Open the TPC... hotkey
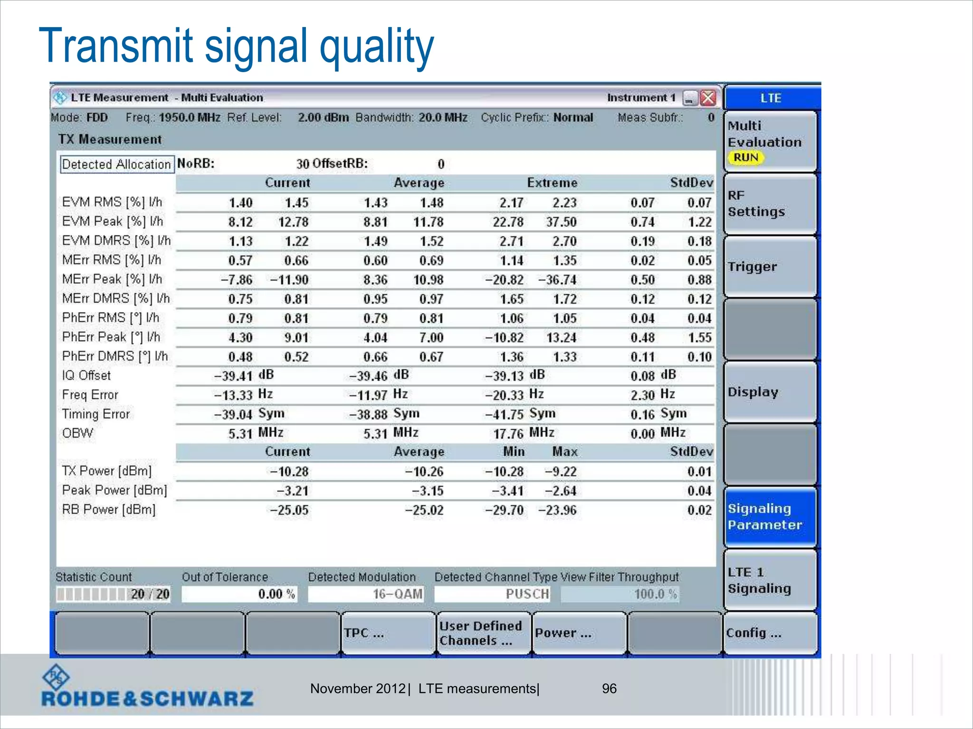This screenshot has width=973, height=729. tap(388, 633)
